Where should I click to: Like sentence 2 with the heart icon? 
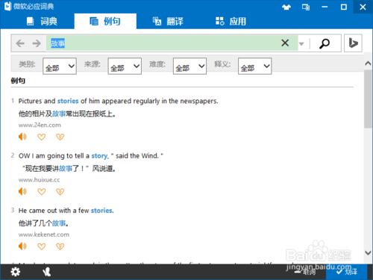(x=41, y=192)
